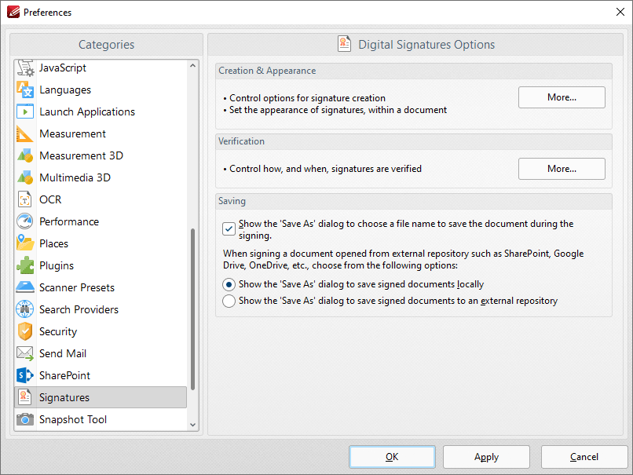
Task: Click the Signatures certificate icon
Action: coord(25,397)
